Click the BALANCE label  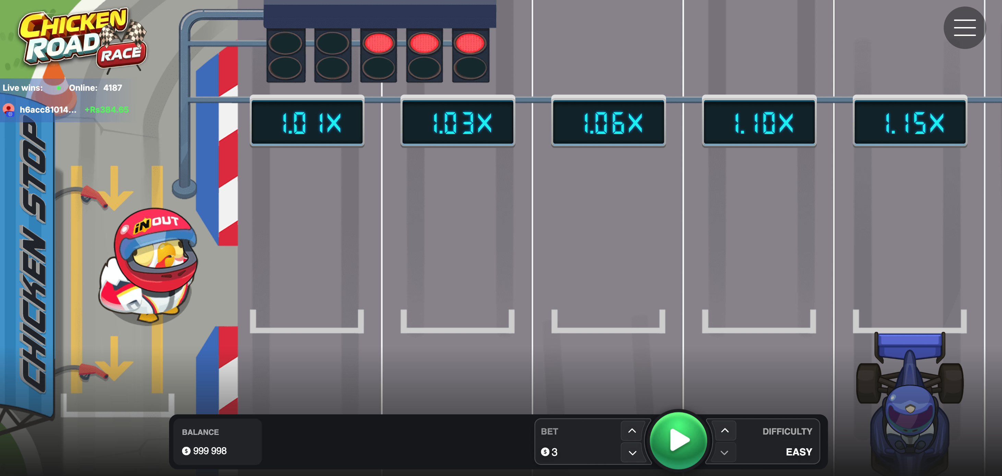[x=200, y=432]
